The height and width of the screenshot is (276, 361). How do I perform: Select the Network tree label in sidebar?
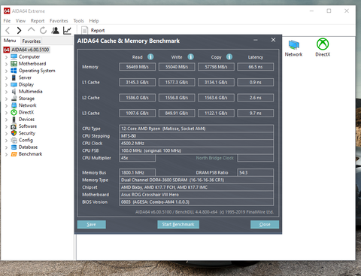(27, 105)
